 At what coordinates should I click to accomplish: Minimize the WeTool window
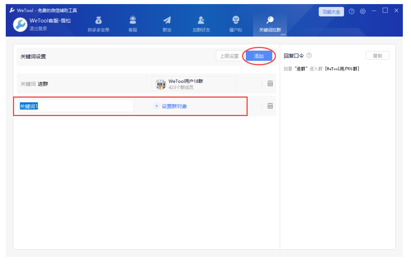(x=374, y=11)
